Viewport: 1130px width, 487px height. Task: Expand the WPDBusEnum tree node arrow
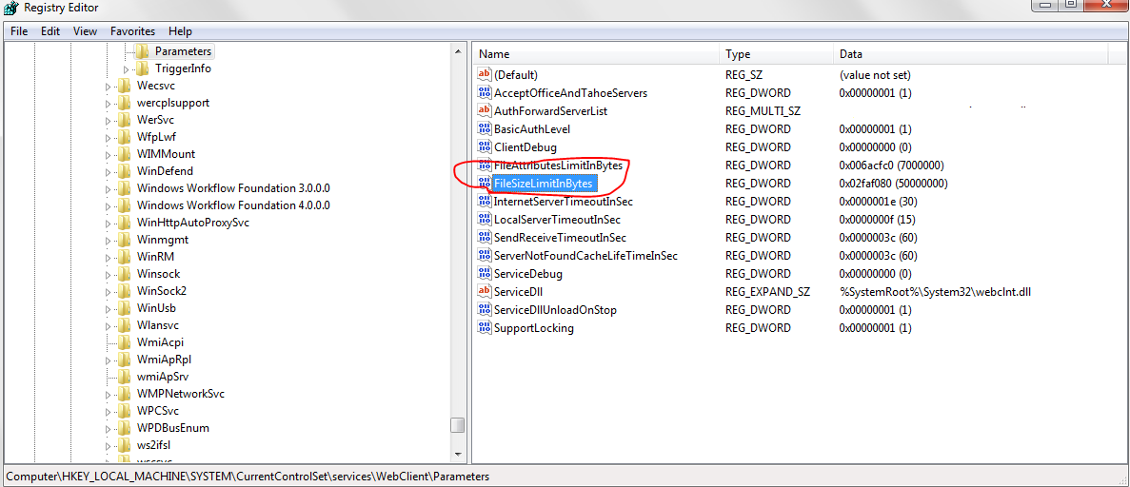pyautogui.click(x=109, y=429)
